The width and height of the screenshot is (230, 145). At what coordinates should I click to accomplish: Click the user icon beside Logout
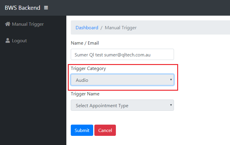pos(8,41)
